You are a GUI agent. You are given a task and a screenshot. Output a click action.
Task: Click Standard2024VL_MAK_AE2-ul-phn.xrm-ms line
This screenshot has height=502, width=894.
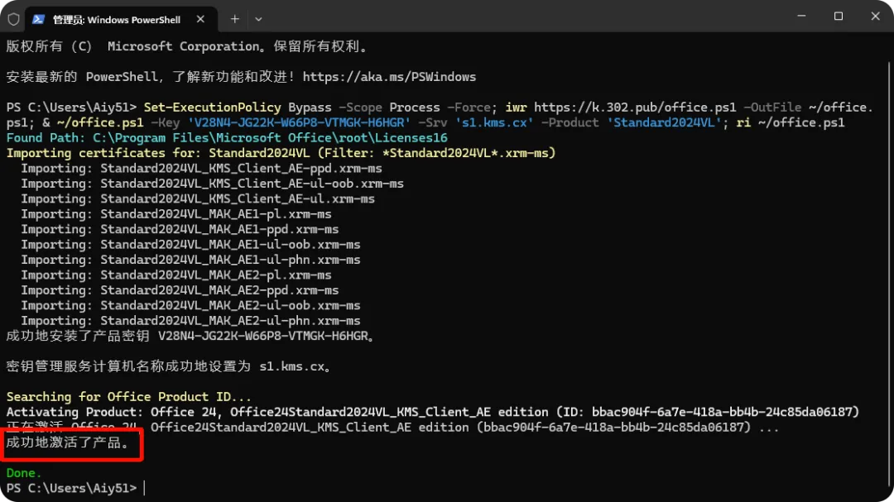click(x=191, y=321)
